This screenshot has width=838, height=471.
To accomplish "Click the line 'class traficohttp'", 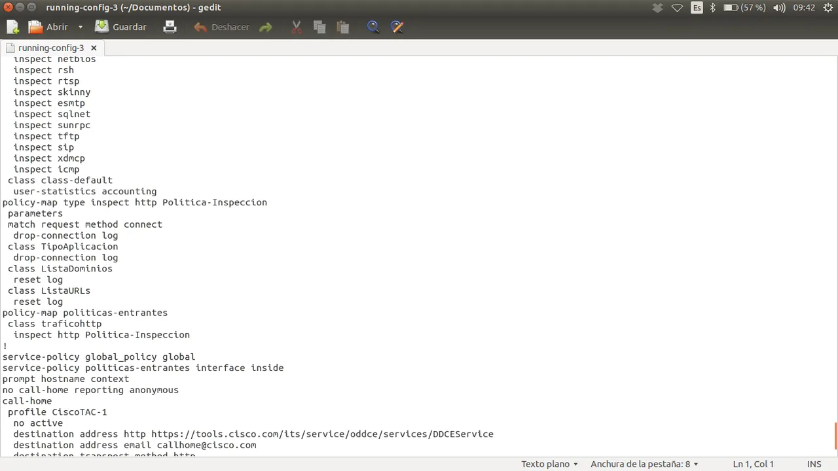I will (x=55, y=324).
